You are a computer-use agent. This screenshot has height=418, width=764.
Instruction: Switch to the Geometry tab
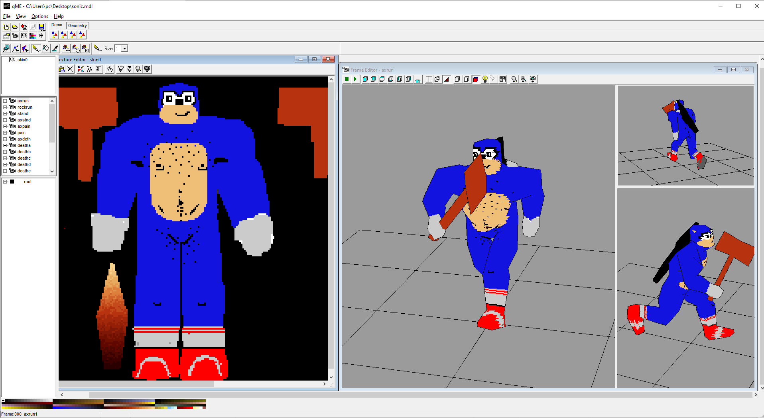click(77, 25)
